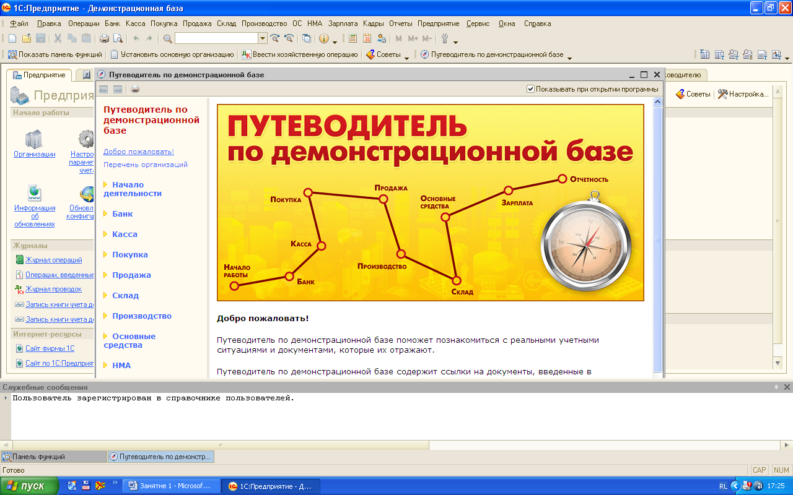Open the Отчеты menu
This screenshot has height=495, width=793.
click(x=401, y=24)
